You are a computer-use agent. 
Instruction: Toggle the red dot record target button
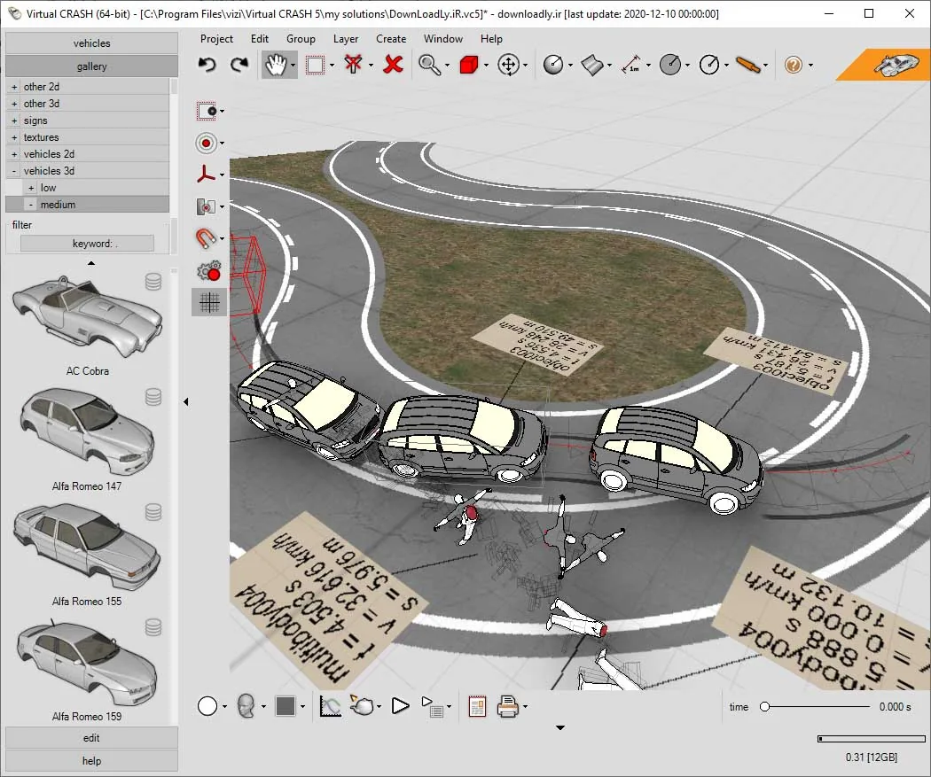206,143
